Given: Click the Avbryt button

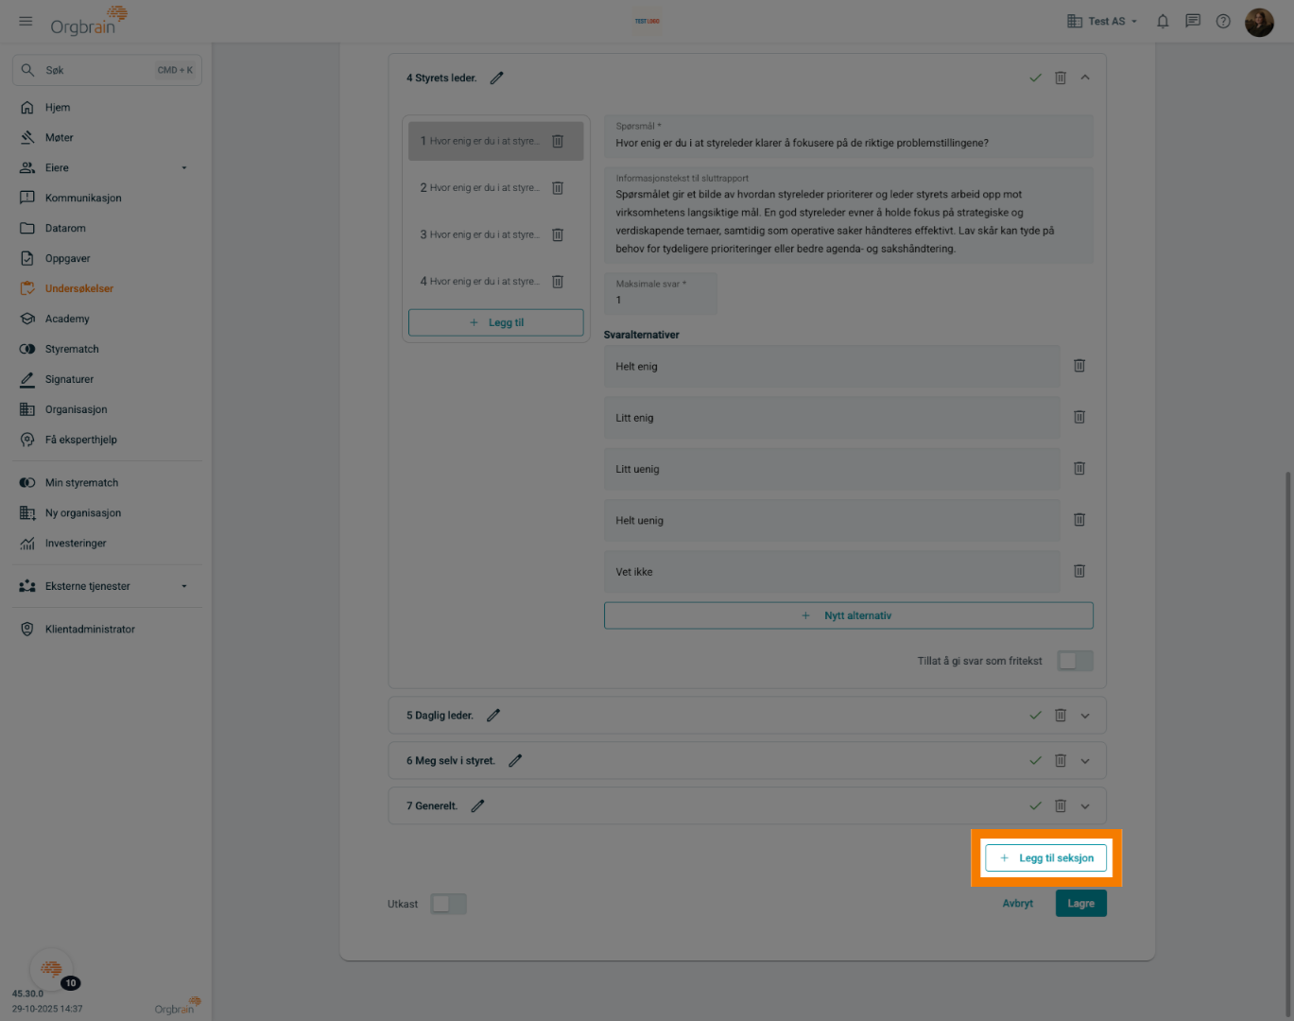Looking at the screenshot, I should coord(1018,904).
